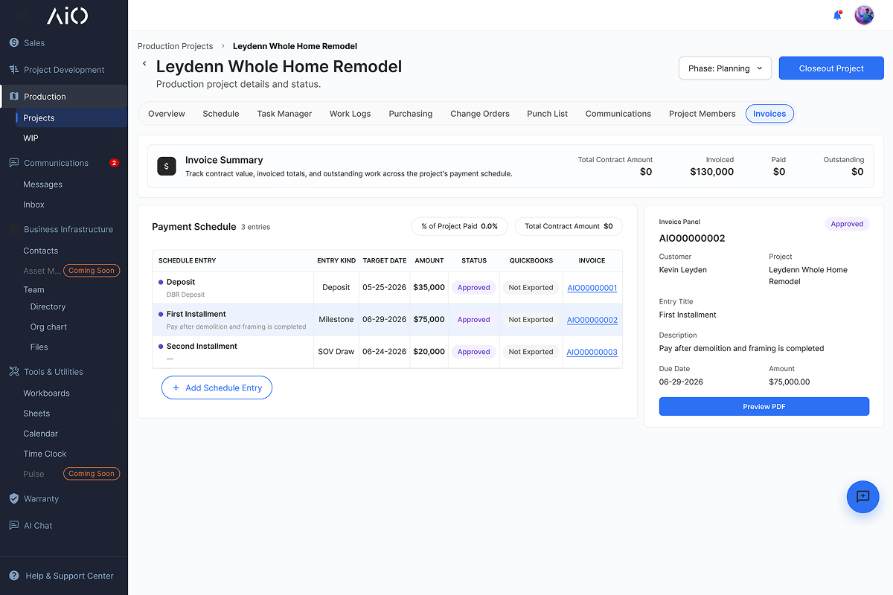Click the Invoice Summary dollar icon
The image size is (893, 595).
[x=167, y=166]
